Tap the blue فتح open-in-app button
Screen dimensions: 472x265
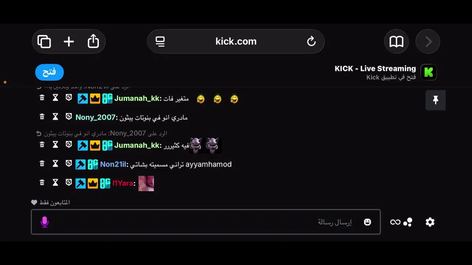pyautogui.click(x=49, y=72)
